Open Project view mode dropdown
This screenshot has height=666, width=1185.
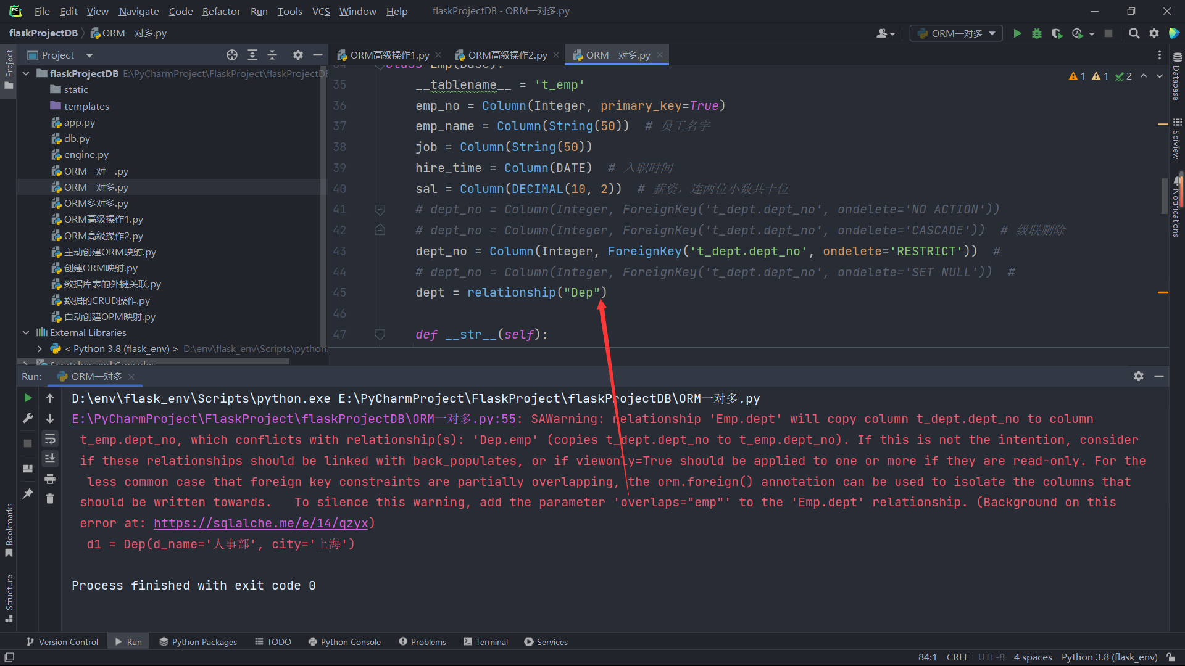89,55
